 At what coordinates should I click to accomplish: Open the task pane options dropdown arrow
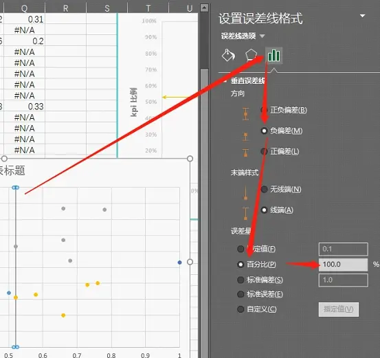pos(363,16)
